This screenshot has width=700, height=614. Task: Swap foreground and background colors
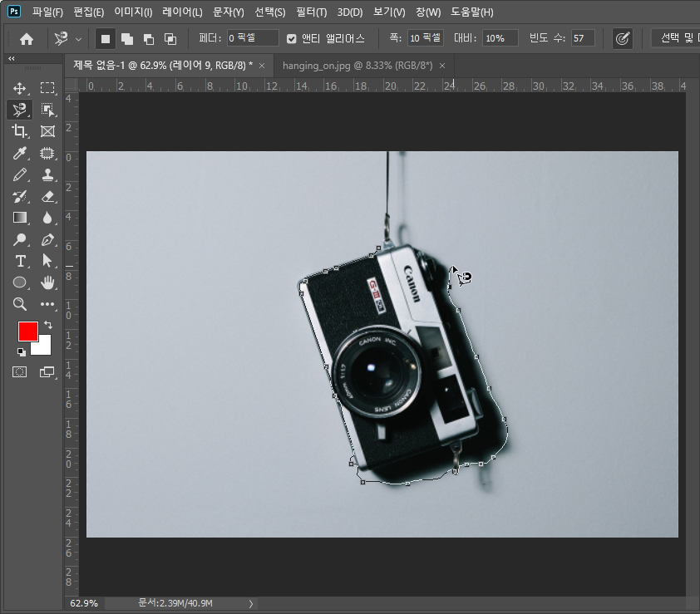(x=48, y=325)
